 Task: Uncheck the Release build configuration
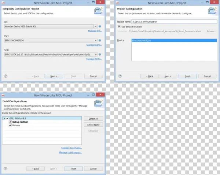pos(10,125)
